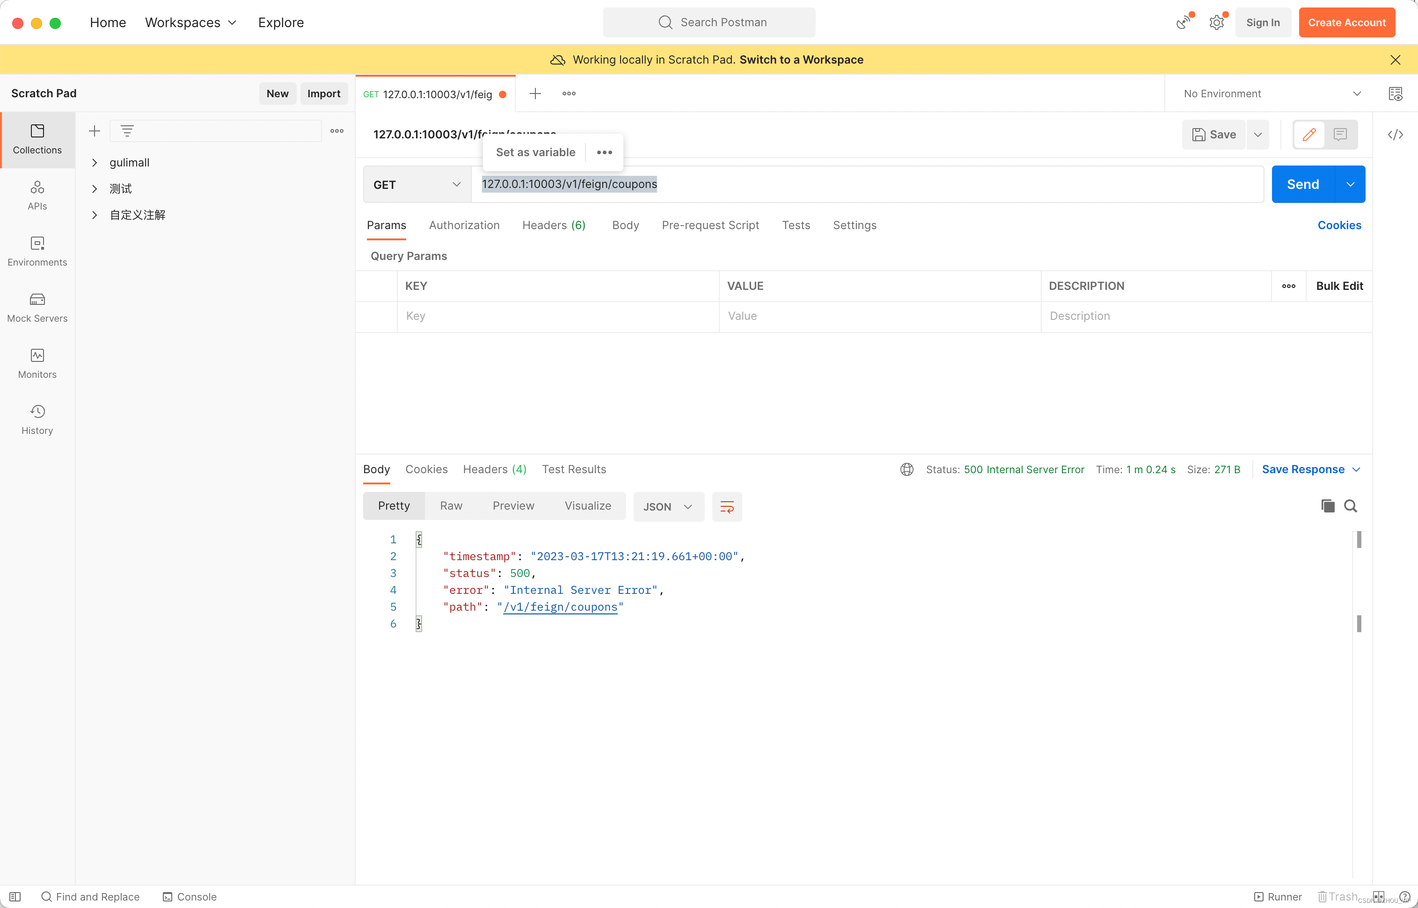Switch to the request Body tab
Viewport: 1418px width, 908px height.
click(626, 225)
